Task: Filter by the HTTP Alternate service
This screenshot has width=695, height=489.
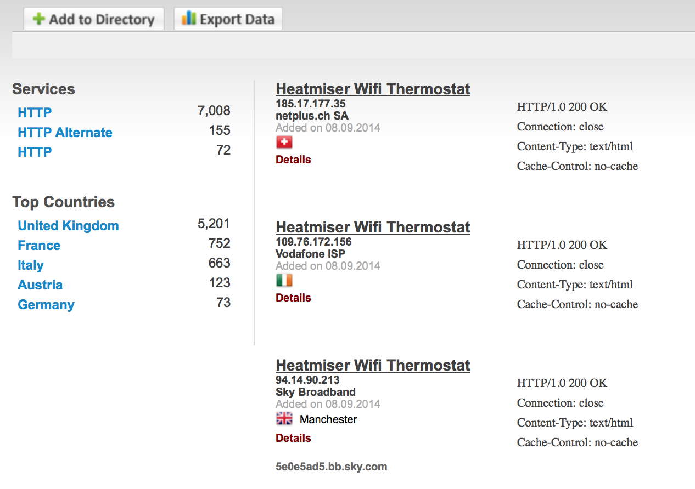Action: tap(65, 132)
